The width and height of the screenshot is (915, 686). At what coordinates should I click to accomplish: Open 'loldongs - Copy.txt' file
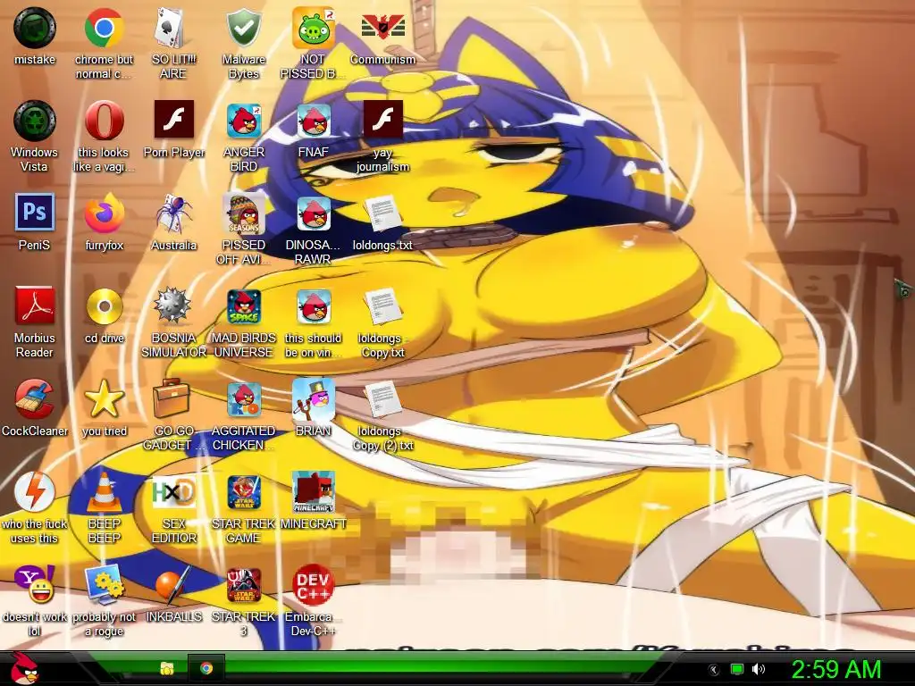pyautogui.click(x=382, y=306)
